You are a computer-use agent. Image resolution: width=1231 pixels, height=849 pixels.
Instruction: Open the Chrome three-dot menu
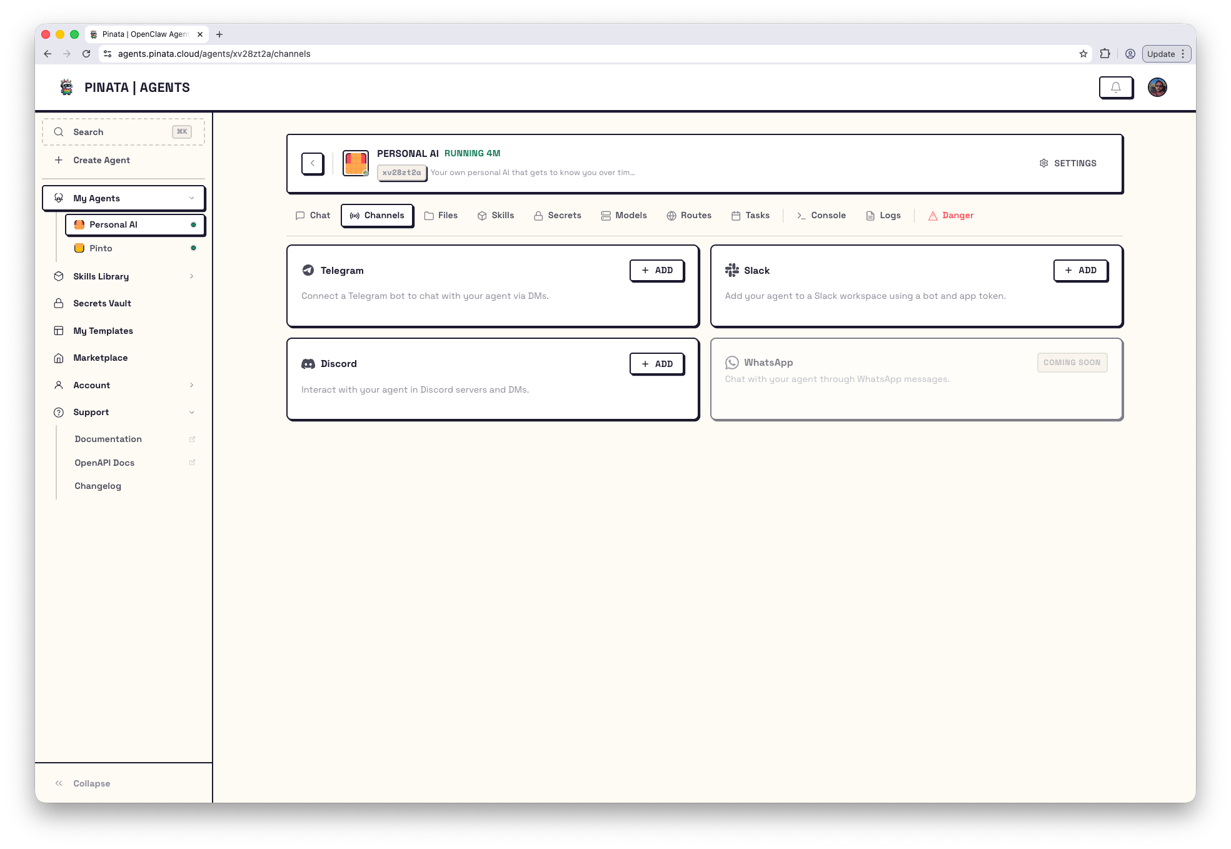(1183, 54)
